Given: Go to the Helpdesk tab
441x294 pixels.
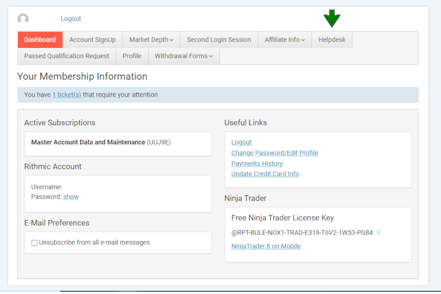Looking at the screenshot, I should (332, 40).
